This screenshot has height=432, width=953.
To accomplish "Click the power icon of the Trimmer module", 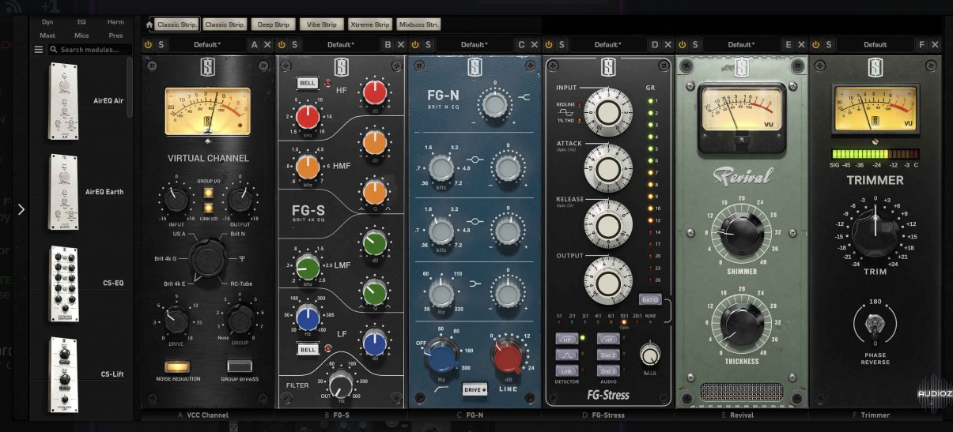I will click(815, 45).
